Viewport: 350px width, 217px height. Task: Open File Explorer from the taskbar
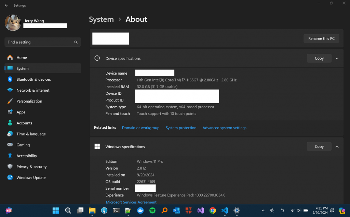pyautogui.click(x=92, y=210)
